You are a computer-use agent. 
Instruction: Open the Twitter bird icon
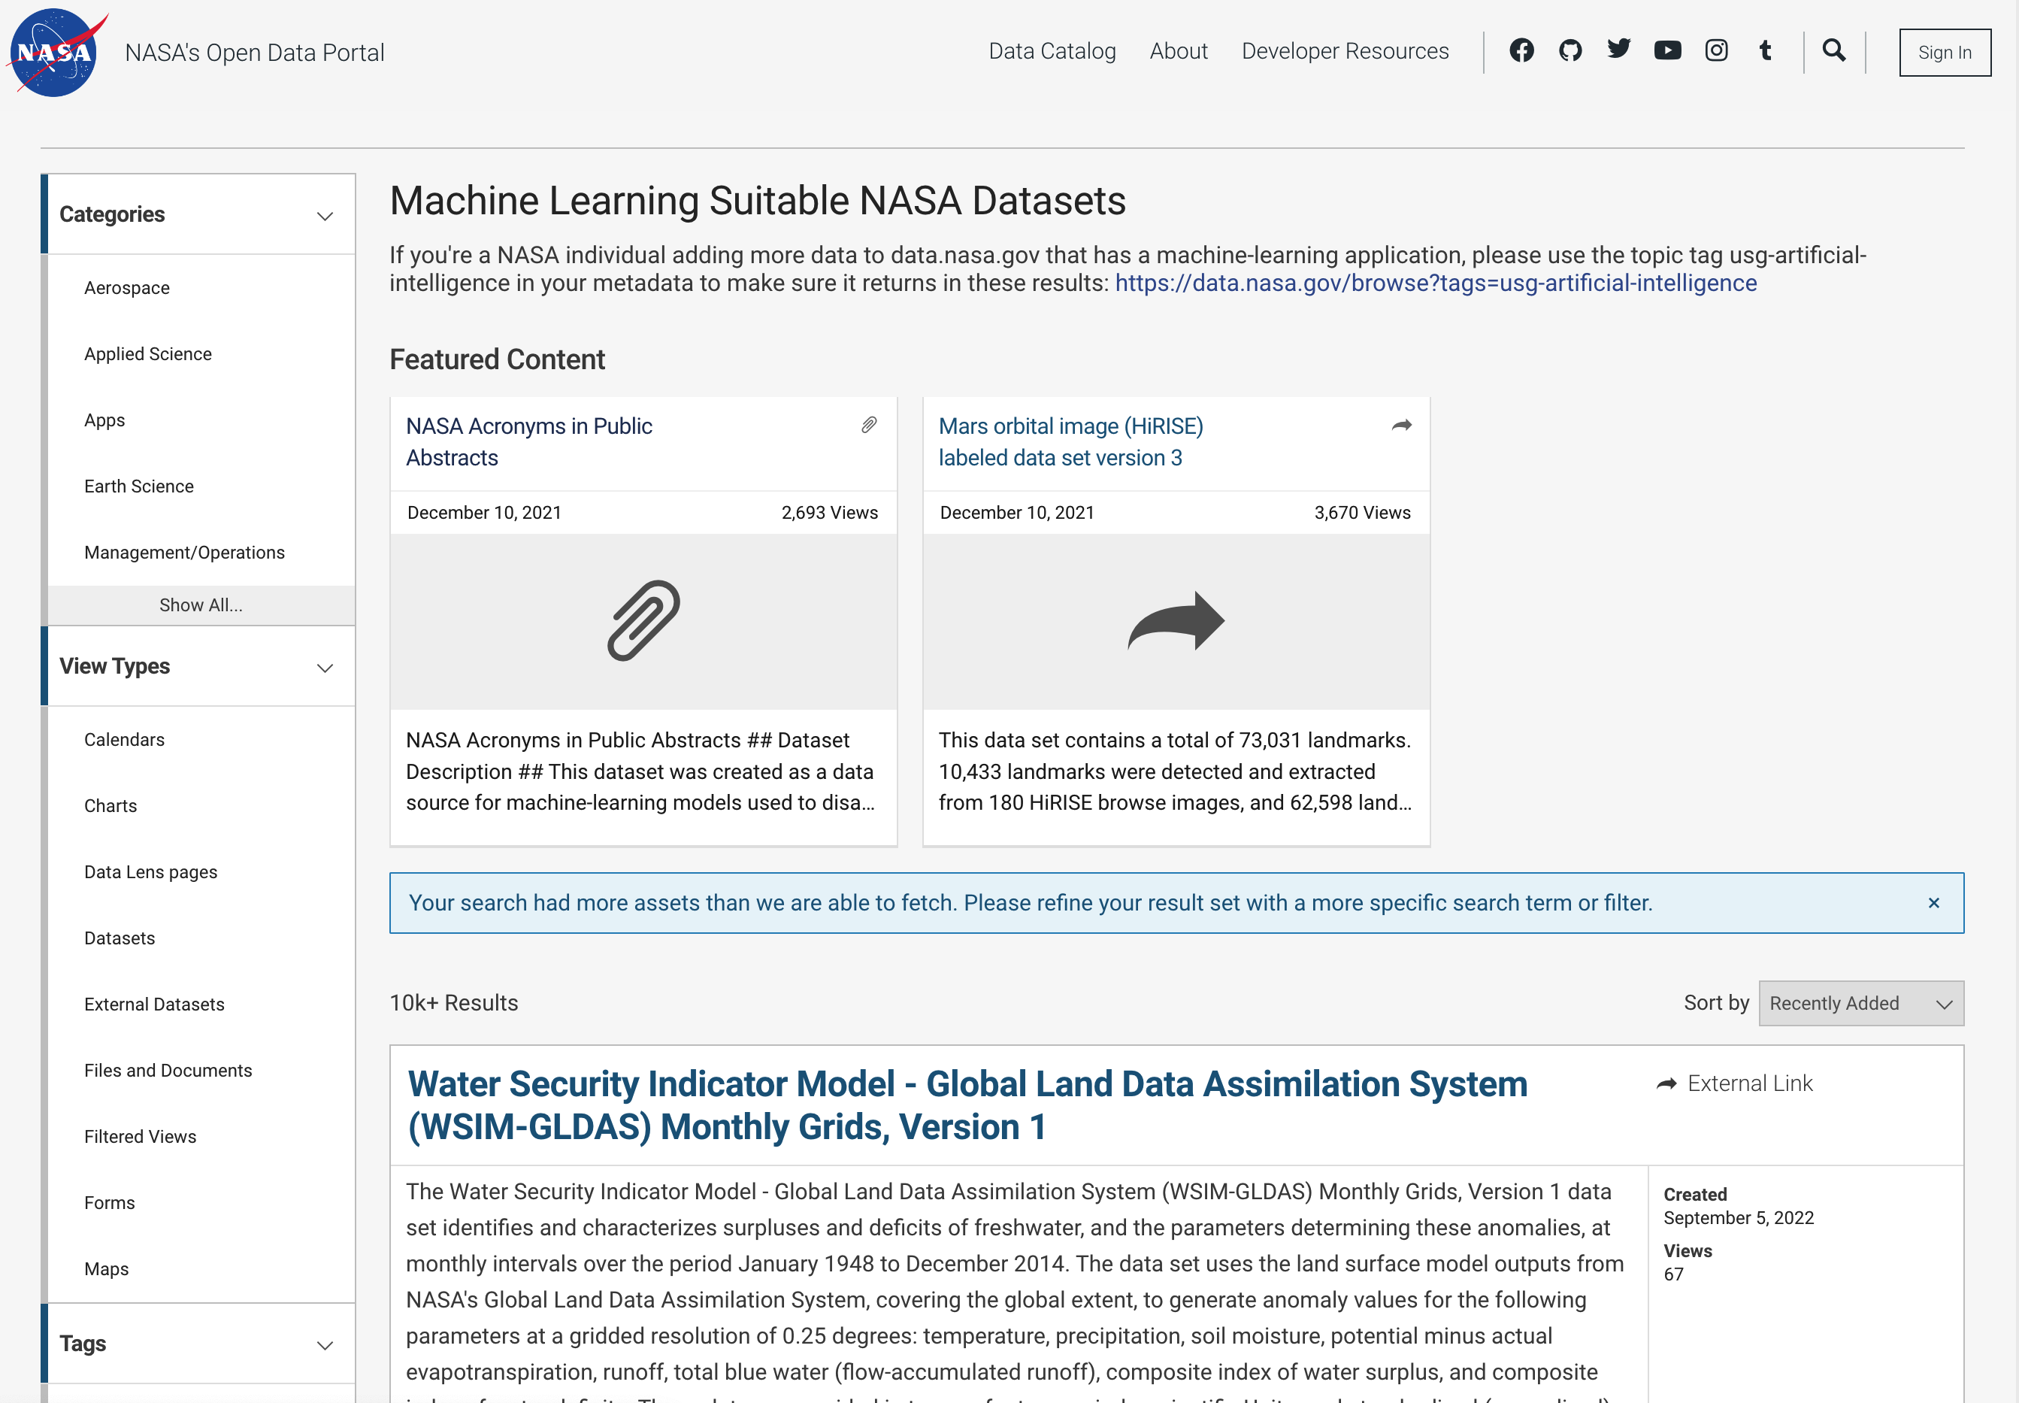[1618, 49]
